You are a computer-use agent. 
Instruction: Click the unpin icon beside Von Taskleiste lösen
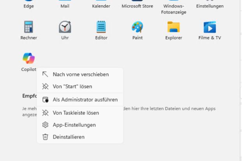45,113
